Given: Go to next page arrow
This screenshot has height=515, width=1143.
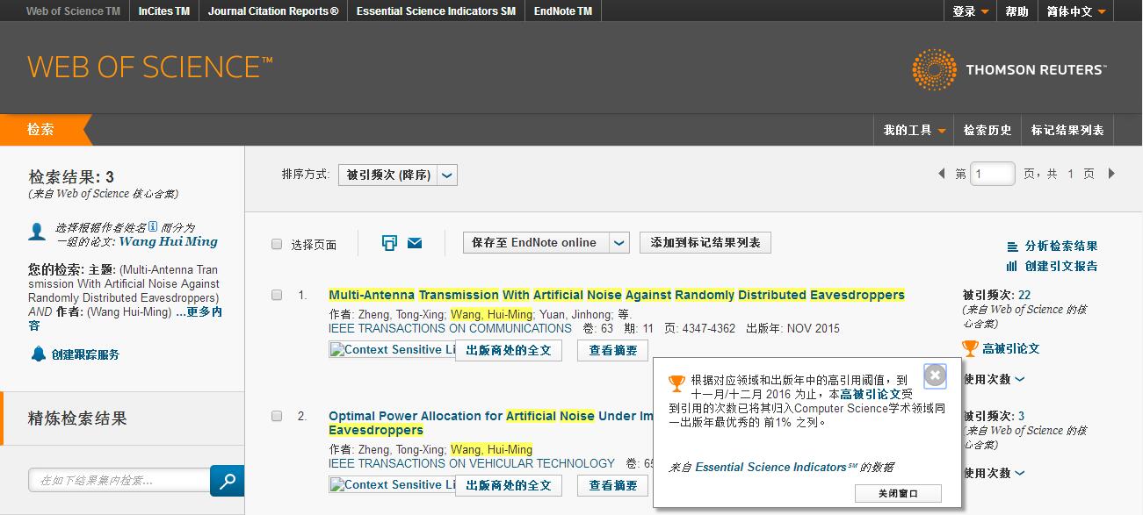Looking at the screenshot, I should [x=1111, y=174].
